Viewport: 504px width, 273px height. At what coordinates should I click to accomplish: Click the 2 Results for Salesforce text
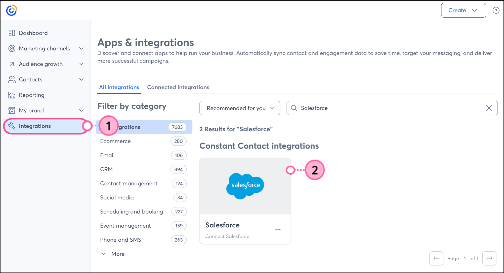click(x=236, y=129)
